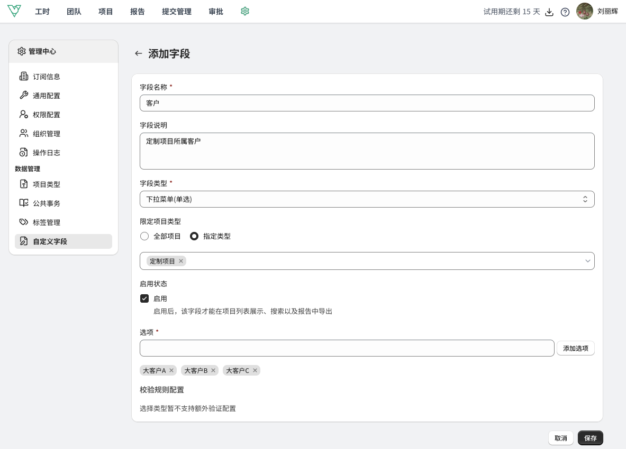Click the download icon in header
Screen dimensions: 626x449
tap(549, 12)
